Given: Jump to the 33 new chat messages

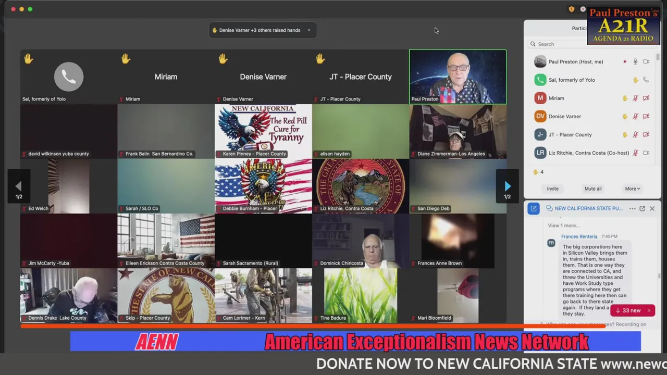Looking at the screenshot, I should coord(628,310).
